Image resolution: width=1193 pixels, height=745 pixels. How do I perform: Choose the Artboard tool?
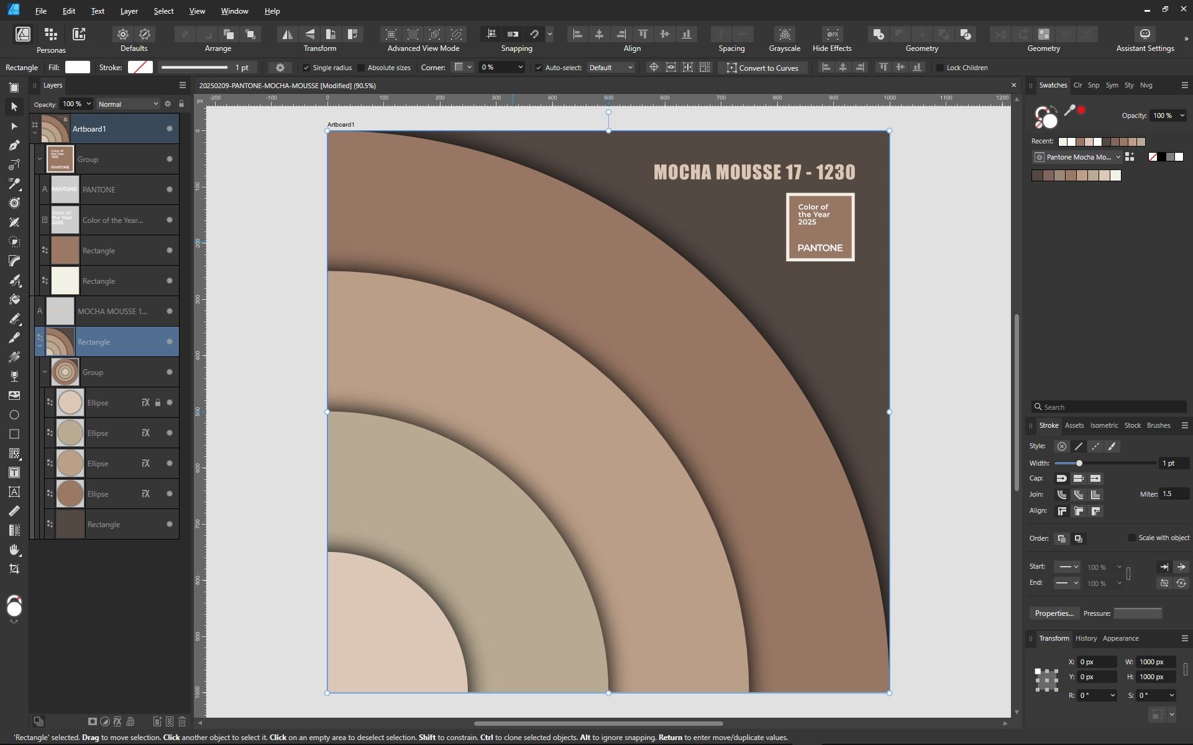(14, 88)
